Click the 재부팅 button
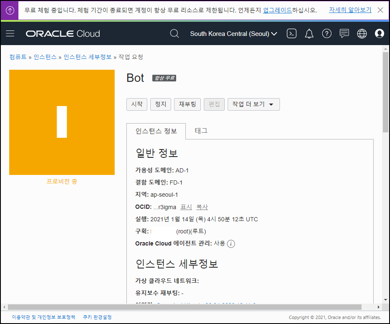 187,104
